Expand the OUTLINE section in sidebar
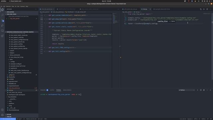Image resolution: width=213 pixels, height=120 pixels. [22, 115]
